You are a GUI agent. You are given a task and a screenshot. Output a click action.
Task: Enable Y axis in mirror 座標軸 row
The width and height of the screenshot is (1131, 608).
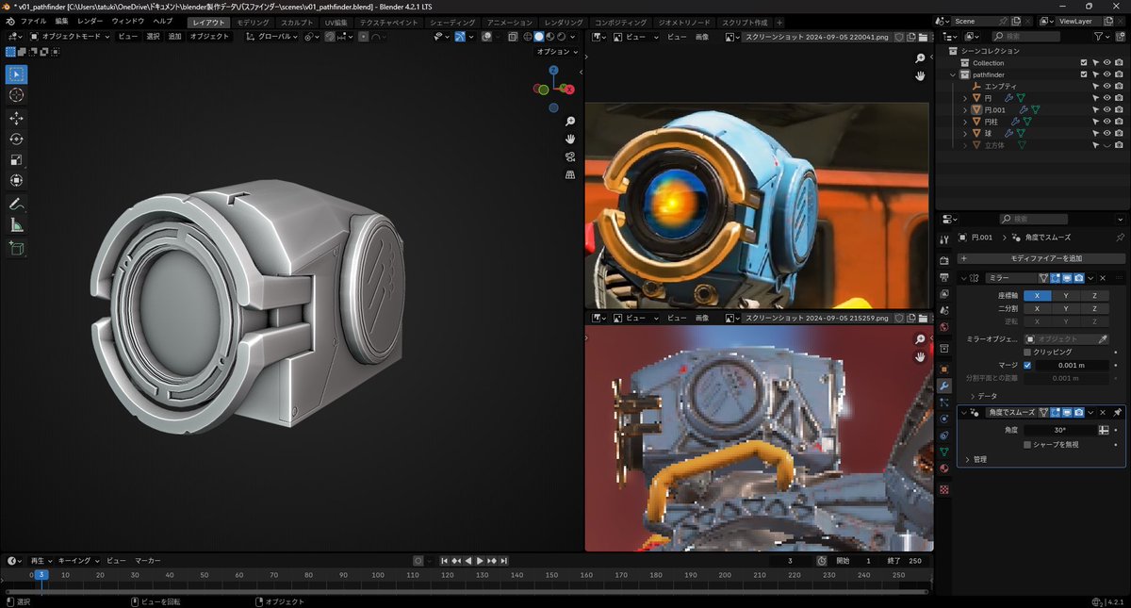tap(1065, 295)
